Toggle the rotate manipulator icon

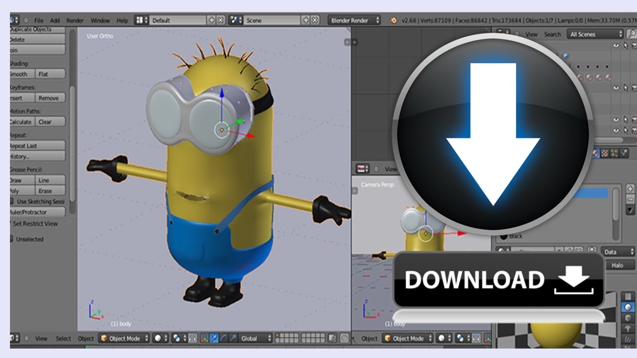coord(223,339)
